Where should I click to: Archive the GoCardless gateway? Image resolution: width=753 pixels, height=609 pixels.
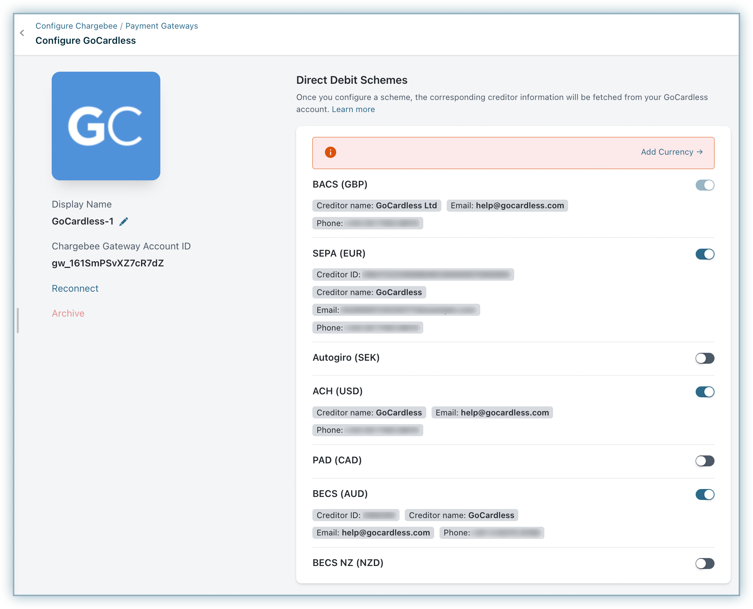(x=68, y=314)
